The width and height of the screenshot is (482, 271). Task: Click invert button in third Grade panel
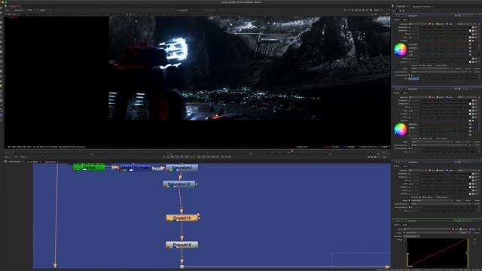tap(468, 201)
